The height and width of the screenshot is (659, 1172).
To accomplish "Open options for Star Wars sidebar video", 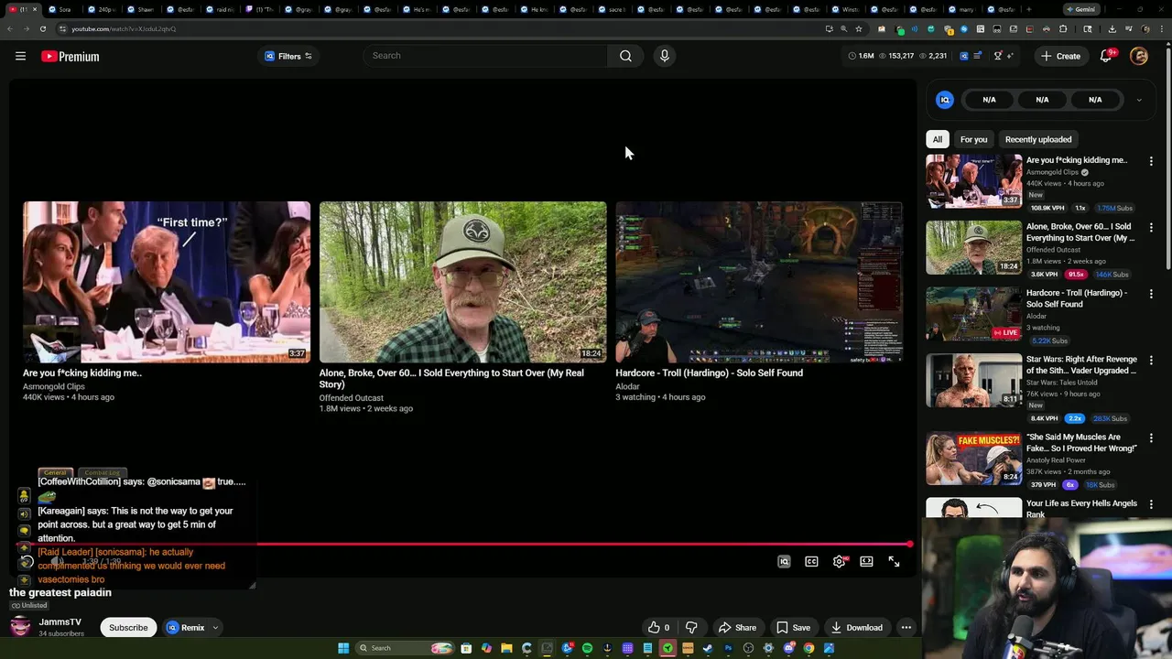I will (x=1151, y=361).
